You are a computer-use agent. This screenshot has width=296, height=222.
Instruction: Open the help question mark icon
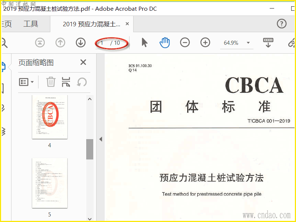click(x=282, y=24)
